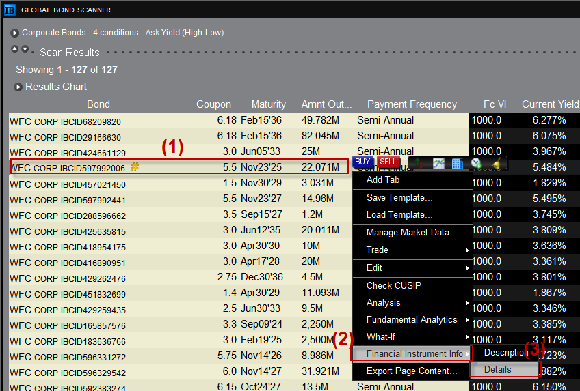Sort by the Bond column header
580x391 pixels.
[98, 104]
